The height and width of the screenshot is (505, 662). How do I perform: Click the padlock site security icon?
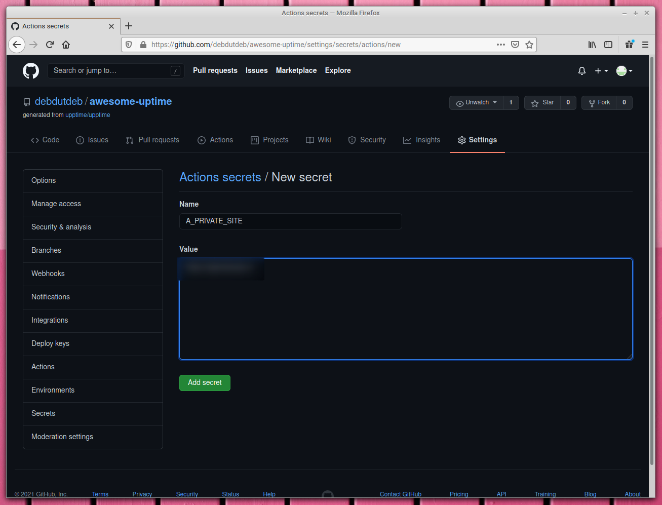(143, 45)
